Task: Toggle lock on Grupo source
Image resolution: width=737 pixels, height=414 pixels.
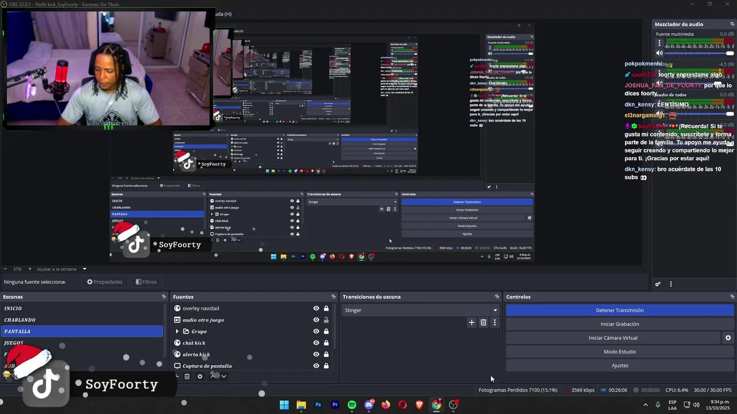Action: [x=326, y=331]
